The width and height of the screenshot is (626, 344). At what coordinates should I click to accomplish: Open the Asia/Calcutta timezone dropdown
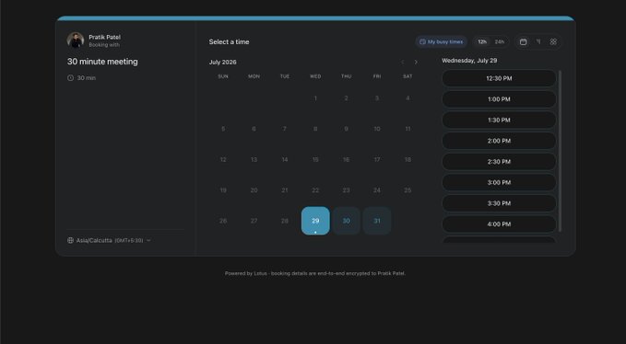[109, 240]
